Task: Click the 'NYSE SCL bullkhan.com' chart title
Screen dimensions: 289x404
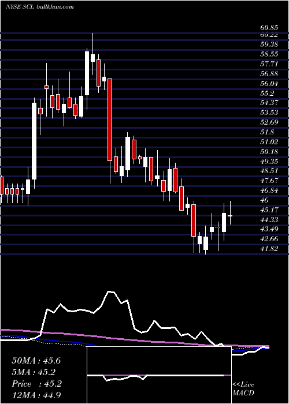Action: pyautogui.click(x=39, y=7)
